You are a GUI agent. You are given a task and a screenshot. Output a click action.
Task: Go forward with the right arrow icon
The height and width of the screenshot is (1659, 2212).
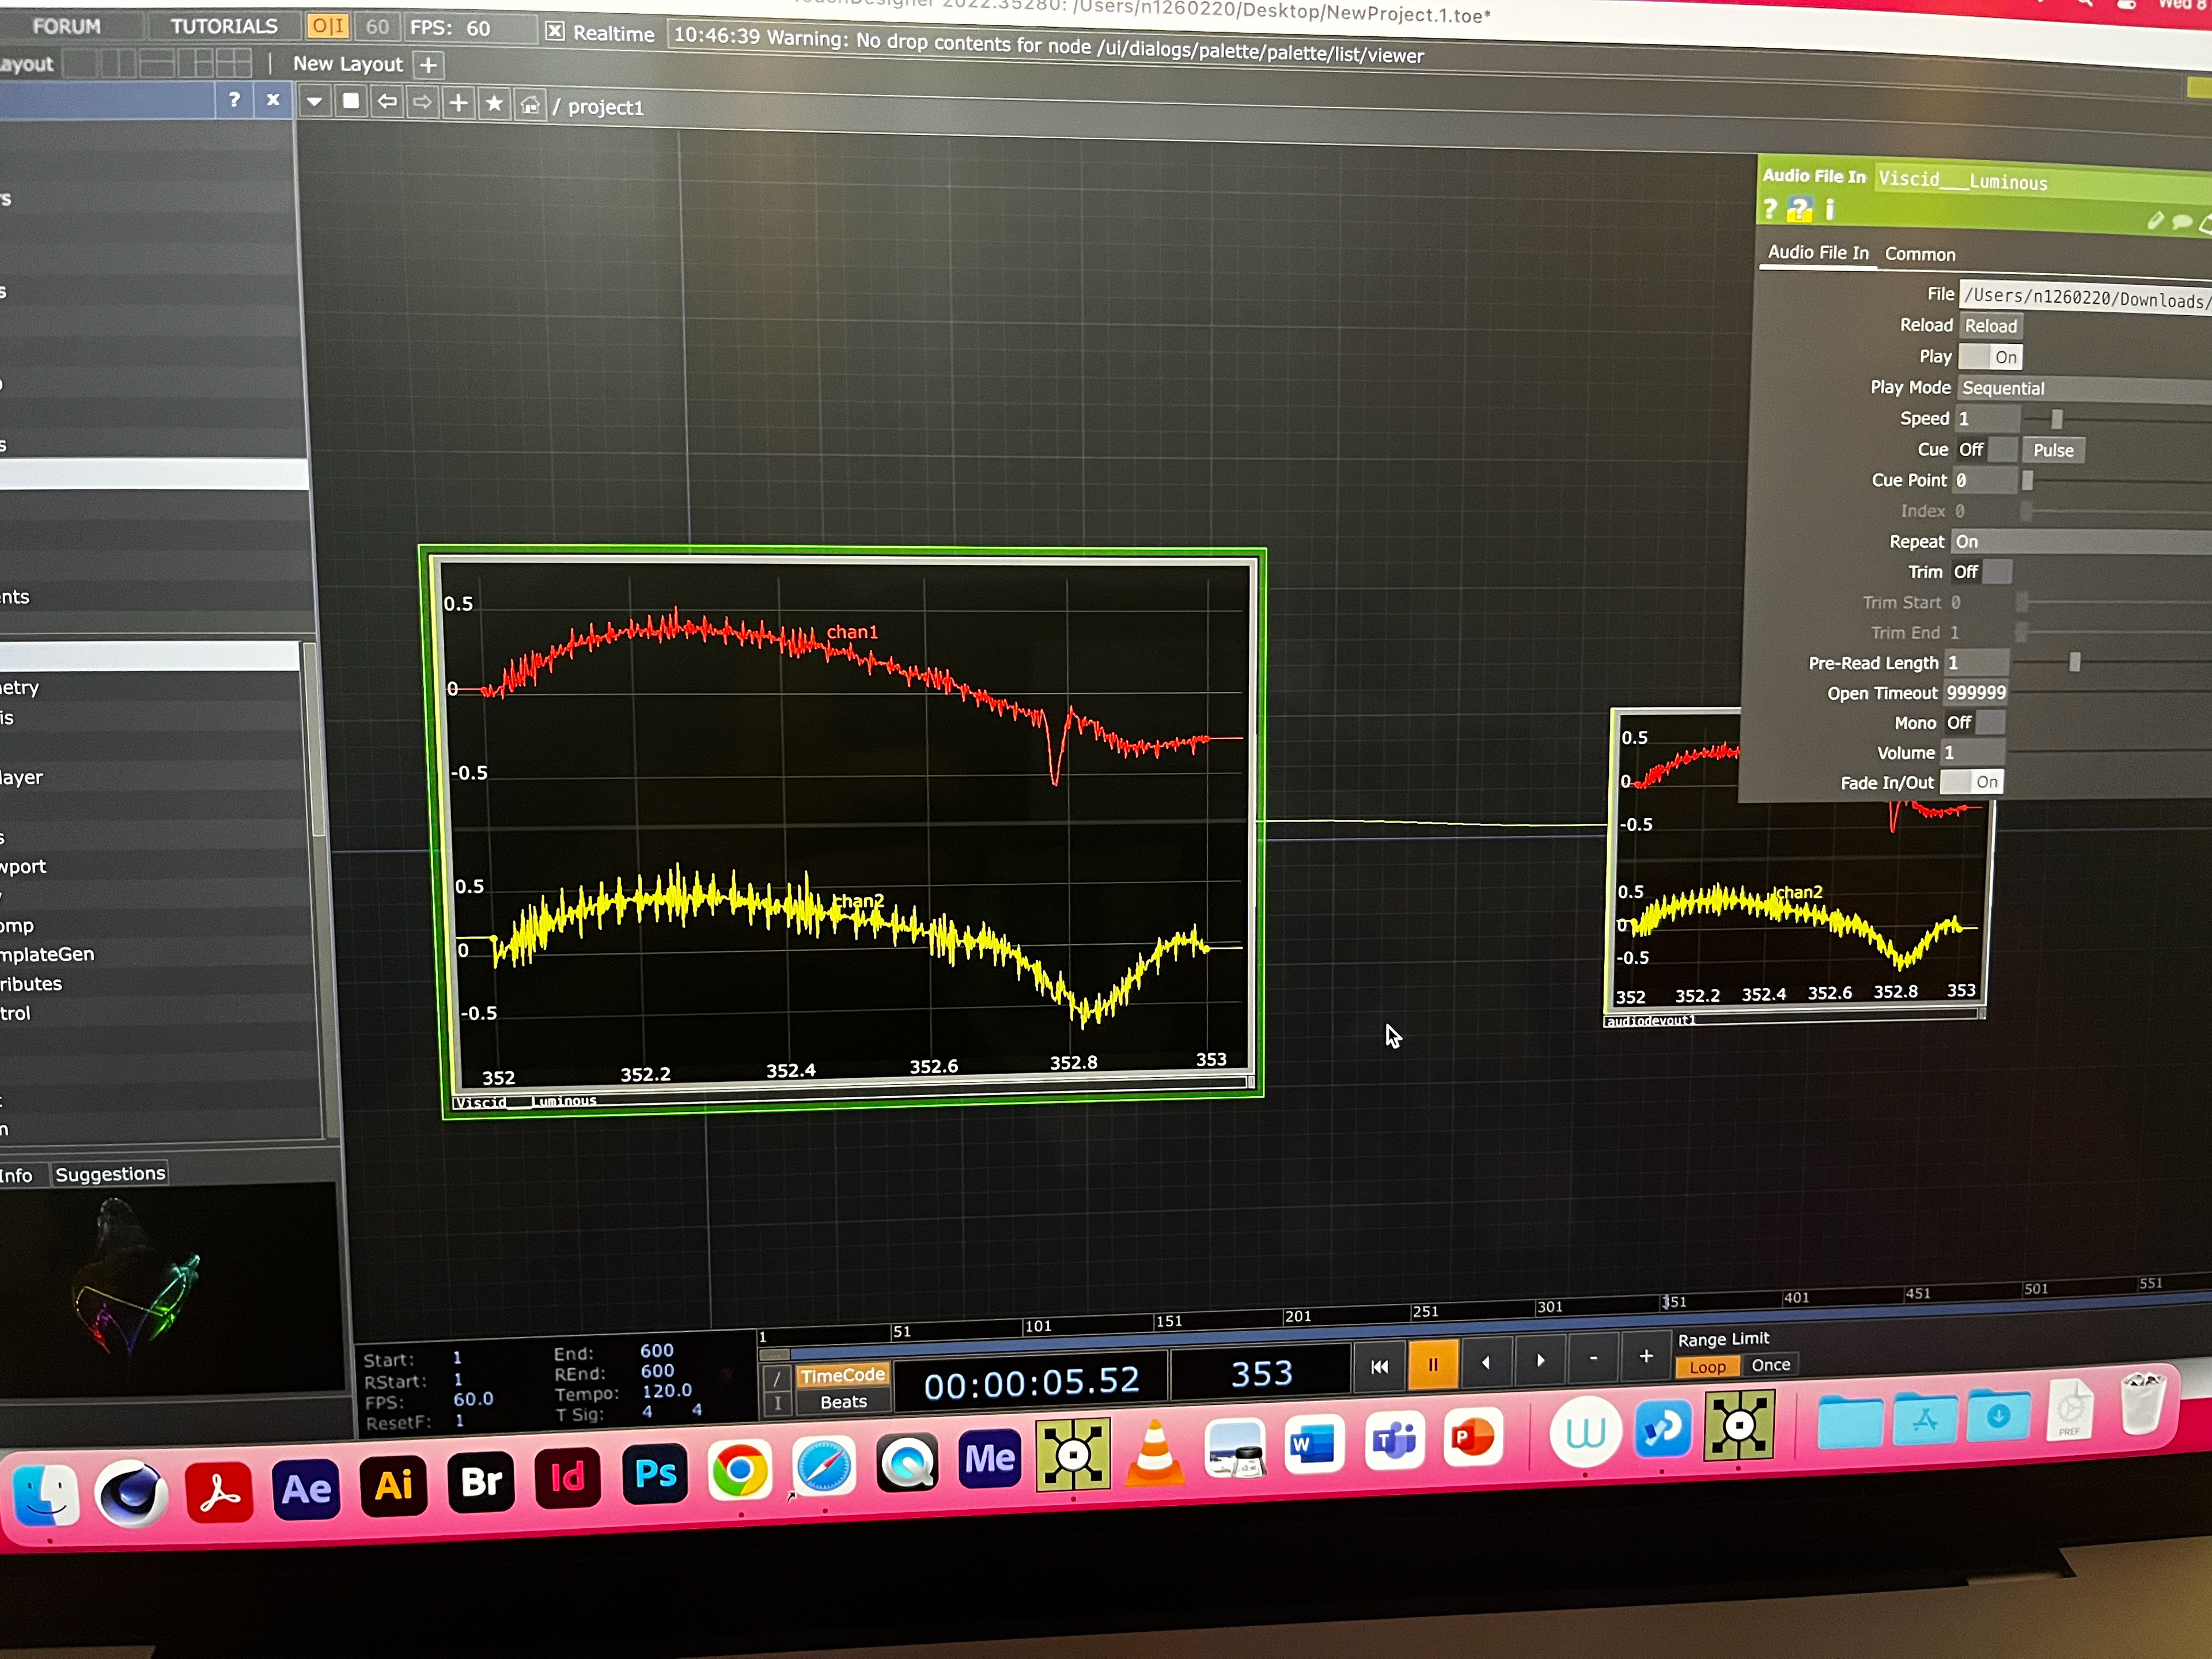pyautogui.click(x=422, y=103)
